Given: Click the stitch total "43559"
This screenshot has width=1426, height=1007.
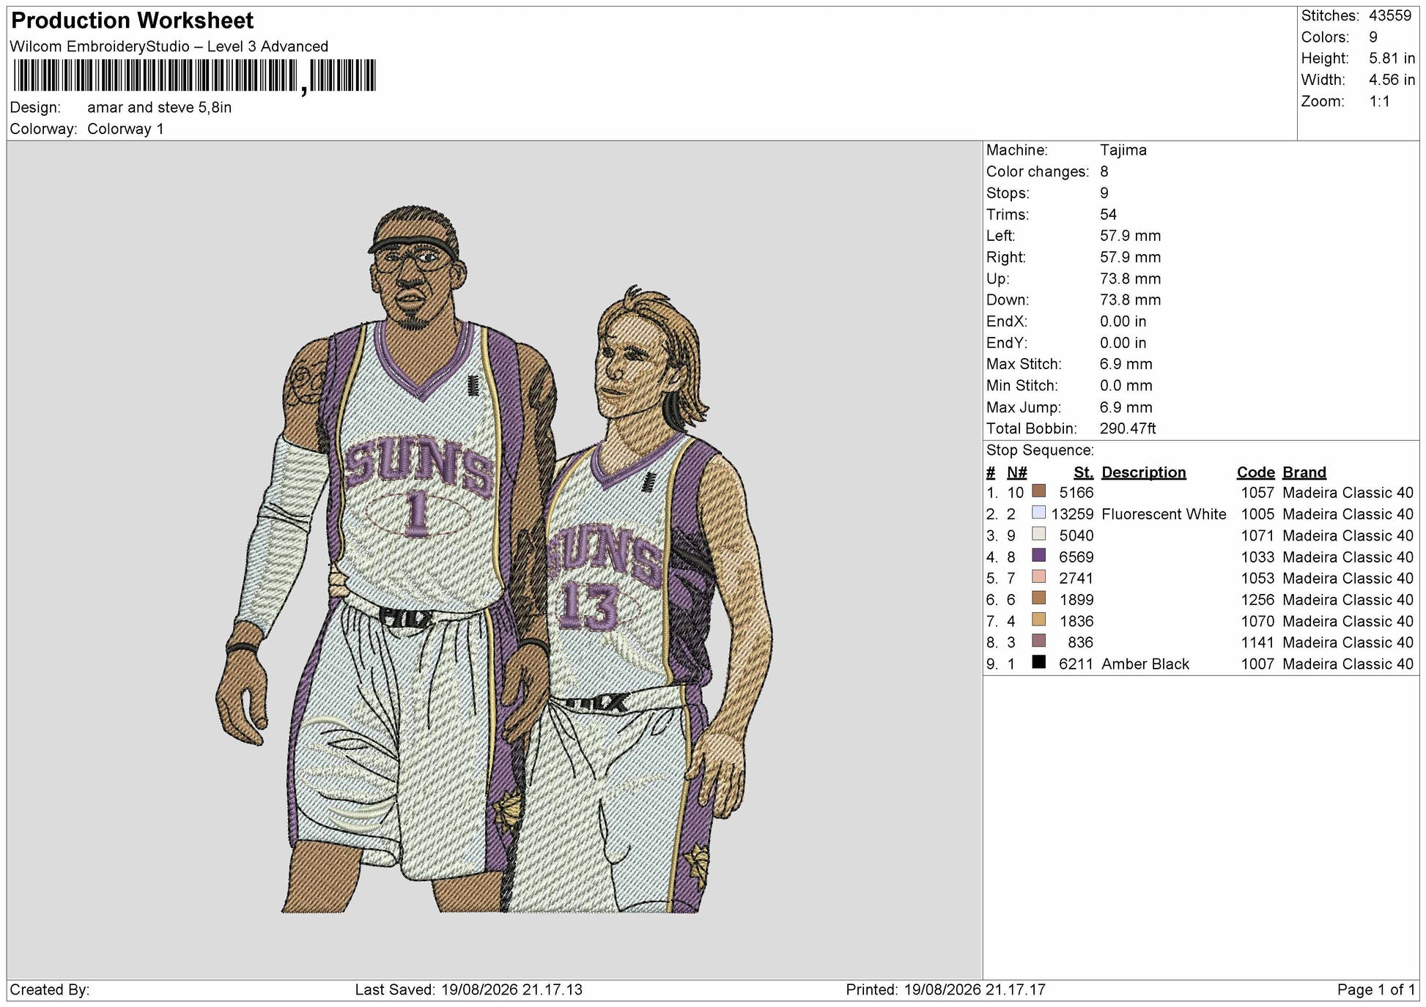Looking at the screenshot, I should point(1390,16).
